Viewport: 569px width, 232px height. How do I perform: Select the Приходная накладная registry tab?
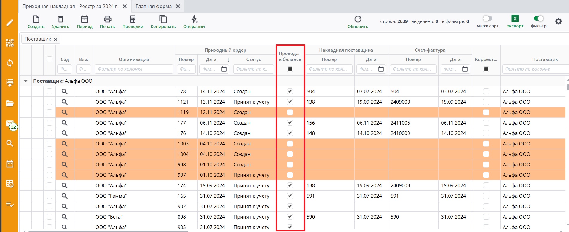pyautogui.click(x=70, y=6)
